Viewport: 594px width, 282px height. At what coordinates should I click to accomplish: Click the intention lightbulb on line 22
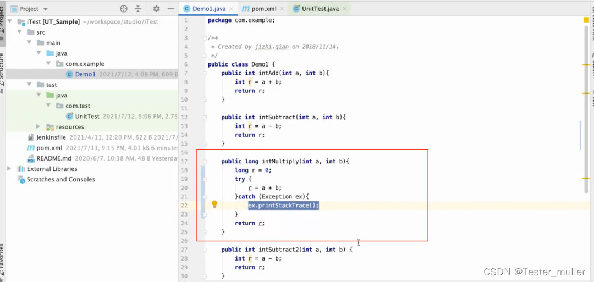[215, 205]
